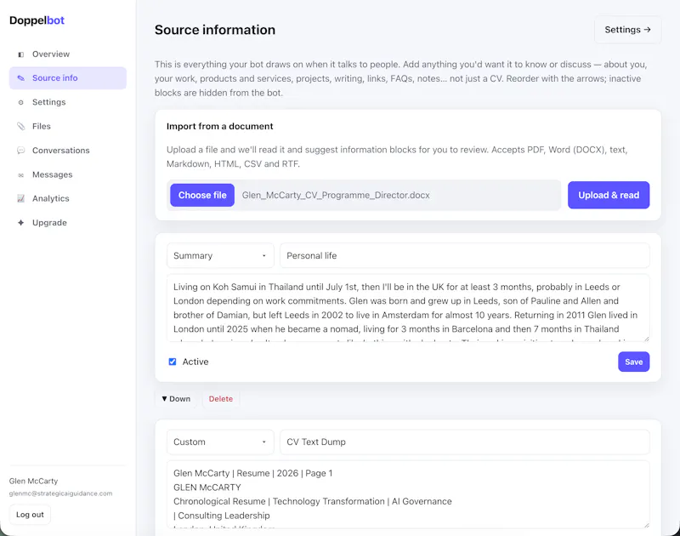
Task: Click the Analytics chart icon
Action: [20, 199]
